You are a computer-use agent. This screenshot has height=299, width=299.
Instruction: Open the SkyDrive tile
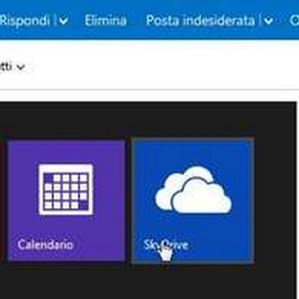(193, 201)
